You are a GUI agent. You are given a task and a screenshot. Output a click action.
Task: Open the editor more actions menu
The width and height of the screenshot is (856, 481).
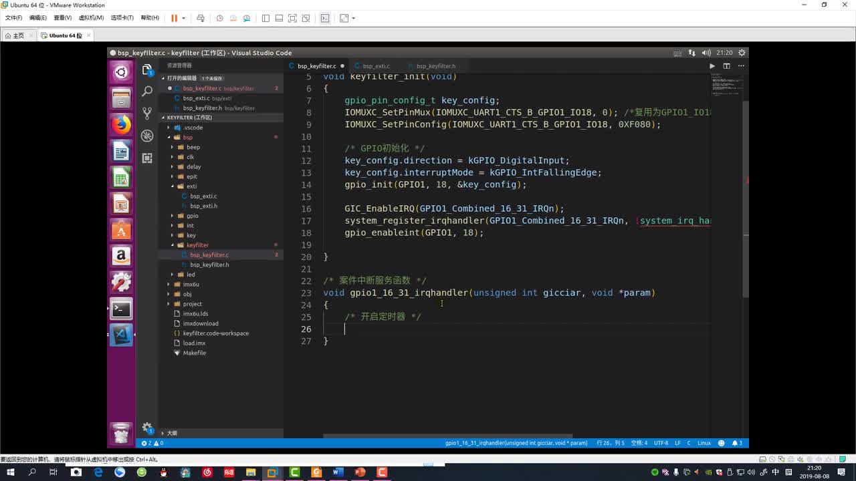tap(740, 66)
